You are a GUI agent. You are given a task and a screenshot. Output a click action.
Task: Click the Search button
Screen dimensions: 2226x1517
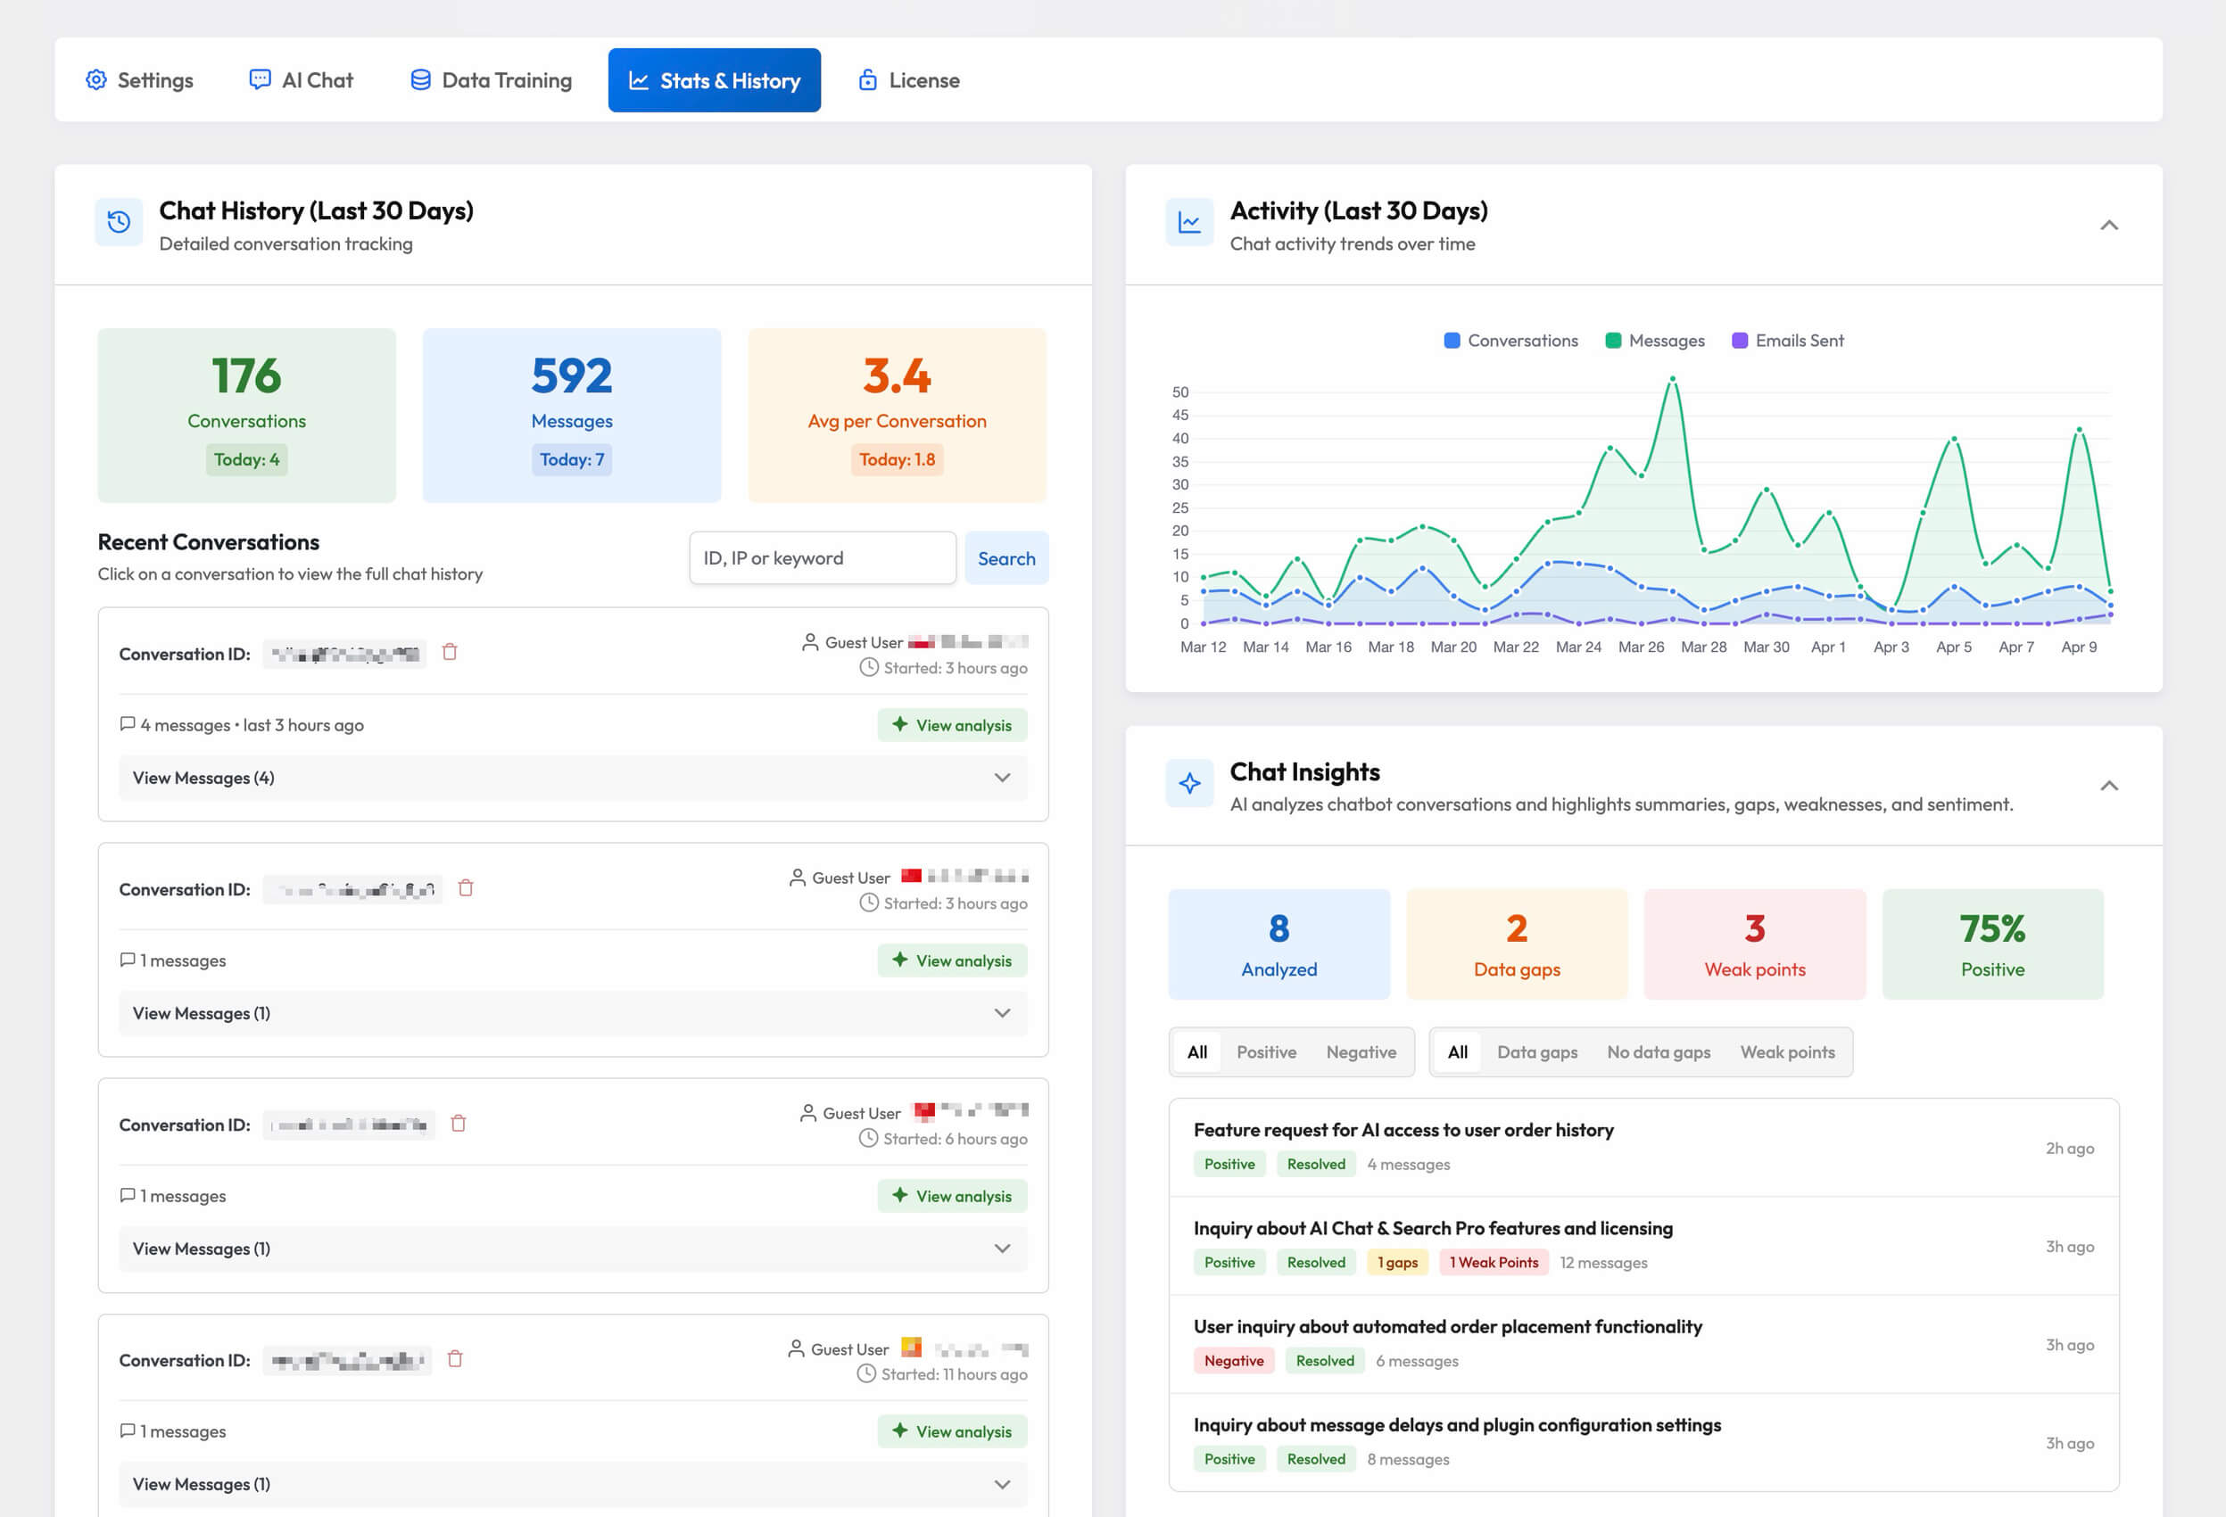1005,558
